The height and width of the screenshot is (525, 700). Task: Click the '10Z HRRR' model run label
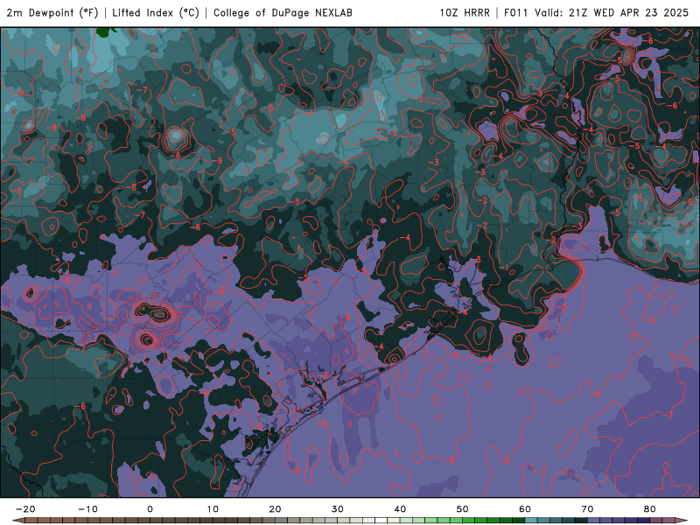tap(465, 12)
